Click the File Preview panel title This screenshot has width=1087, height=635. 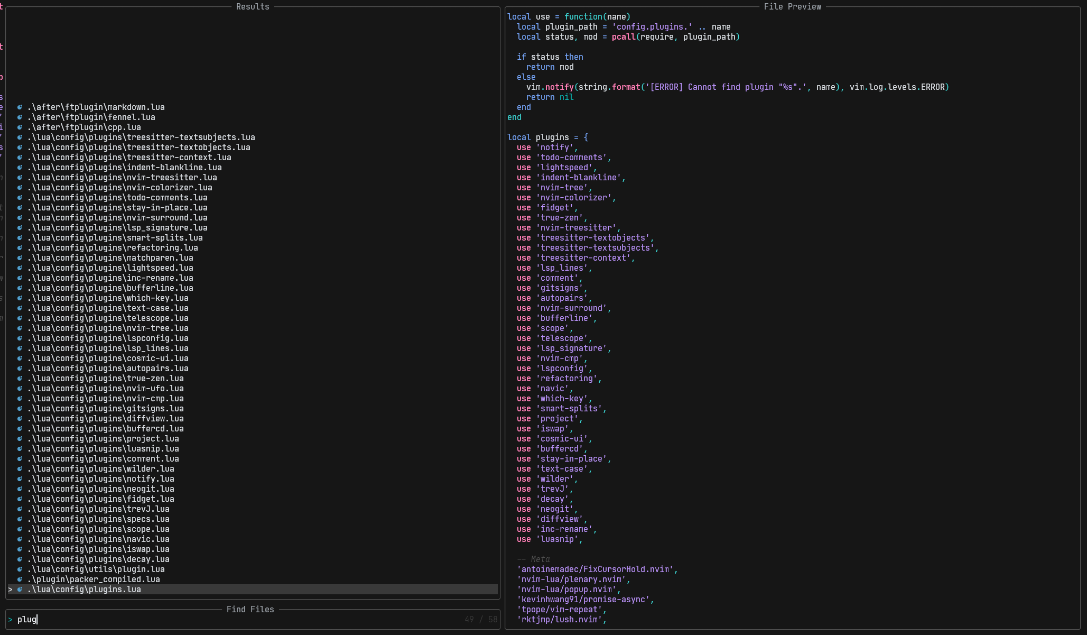792,6
